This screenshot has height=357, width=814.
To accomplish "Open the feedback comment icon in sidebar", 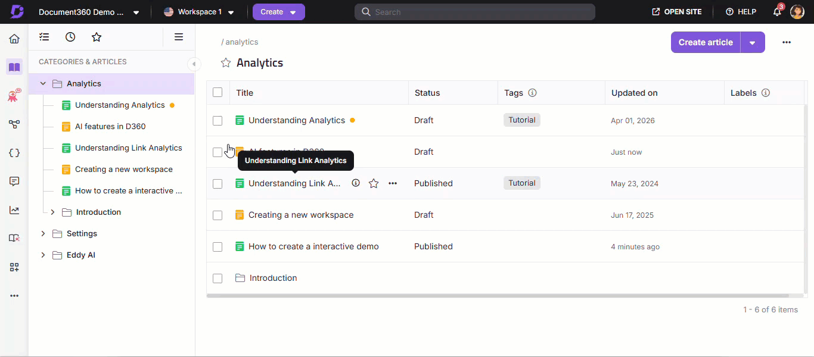I will tap(14, 181).
